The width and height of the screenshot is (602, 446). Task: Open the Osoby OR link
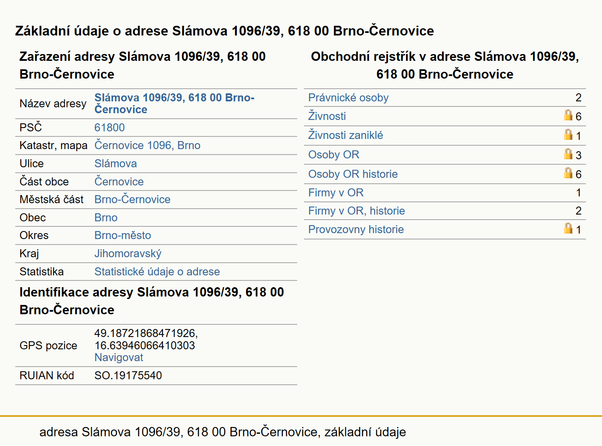(x=334, y=155)
